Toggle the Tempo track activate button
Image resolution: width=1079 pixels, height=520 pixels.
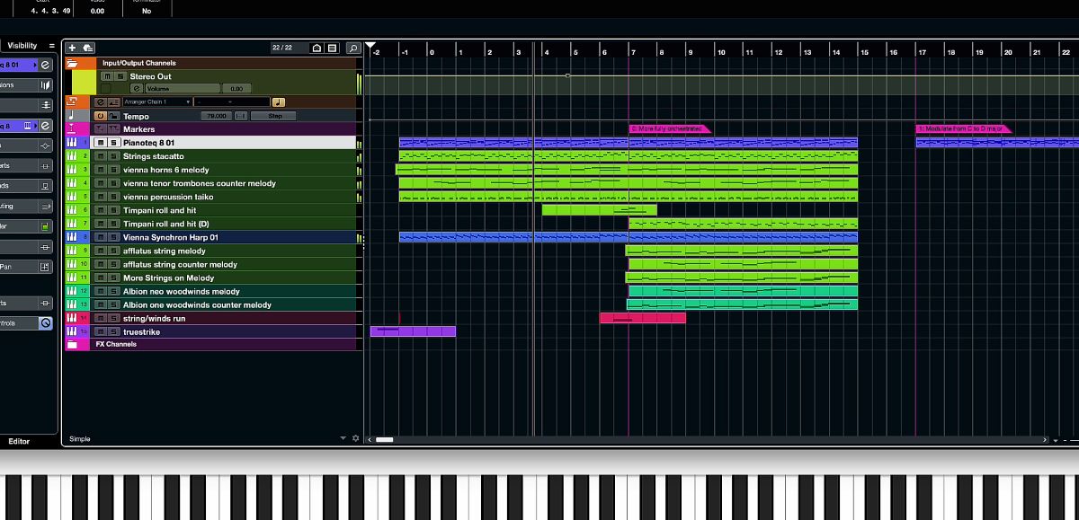coord(101,116)
